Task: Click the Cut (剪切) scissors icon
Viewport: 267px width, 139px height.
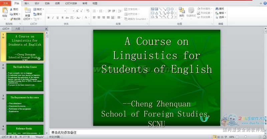Action: pos(11,9)
